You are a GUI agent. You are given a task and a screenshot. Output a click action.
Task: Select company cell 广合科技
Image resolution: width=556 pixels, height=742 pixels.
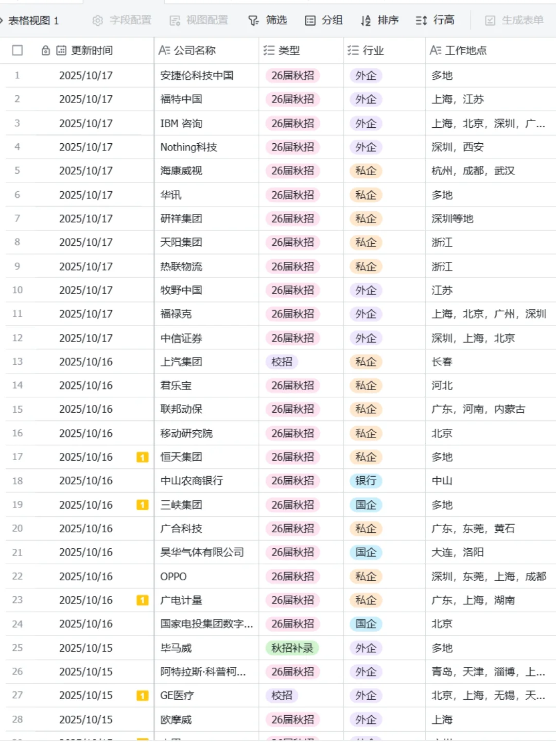pos(206,529)
